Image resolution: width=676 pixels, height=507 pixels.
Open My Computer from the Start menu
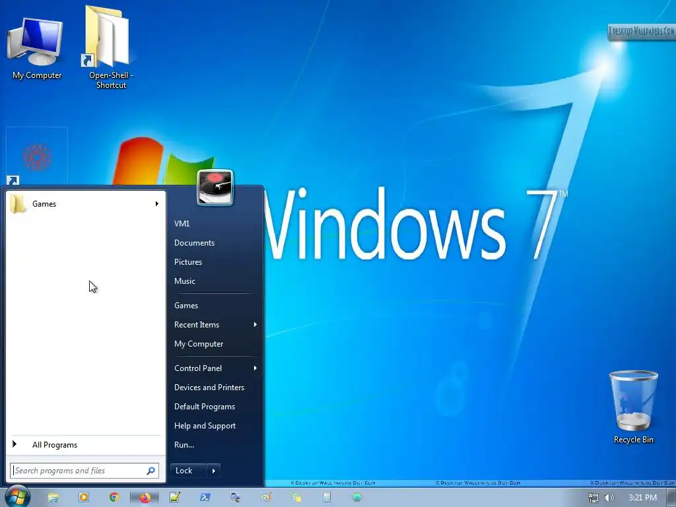[199, 343]
